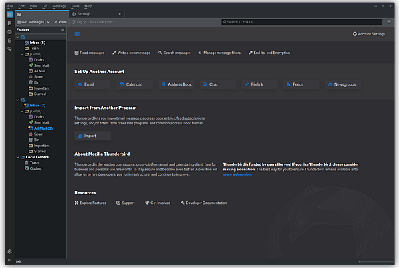This screenshot has width=399, height=268.
Task: Open the Address Book from the left sidebar
Action: coord(9,23)
